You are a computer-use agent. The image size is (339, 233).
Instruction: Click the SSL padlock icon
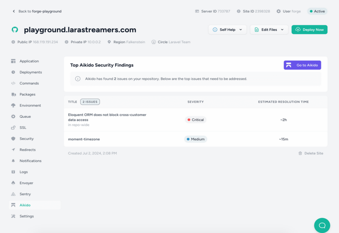coord(13,128)
